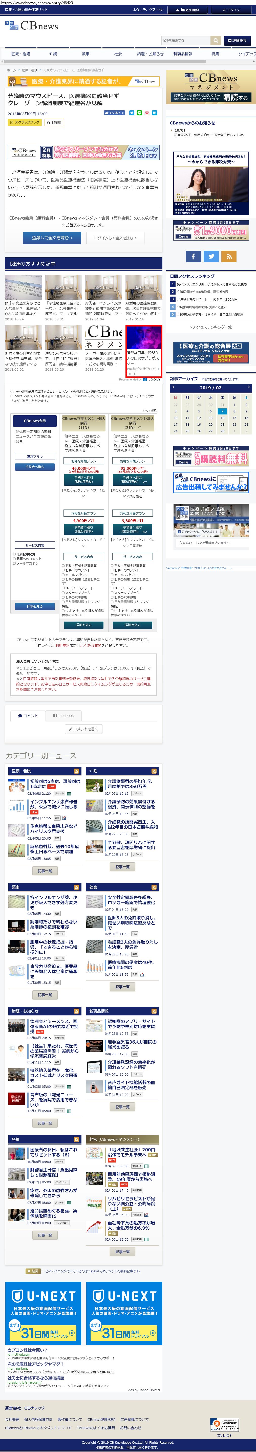Click 記事一覧 under 介護 category

click(122, 867)
